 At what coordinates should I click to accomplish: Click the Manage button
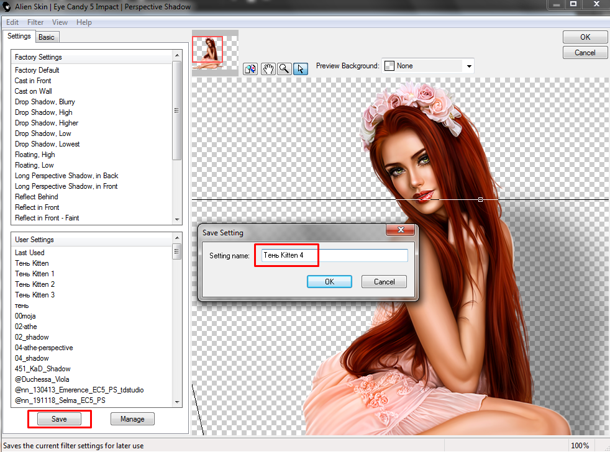pos(132,419)
